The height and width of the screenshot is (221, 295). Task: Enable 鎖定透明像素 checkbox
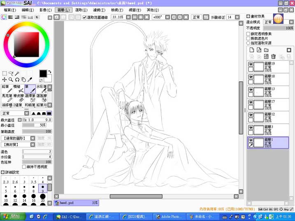pos(248,34)
